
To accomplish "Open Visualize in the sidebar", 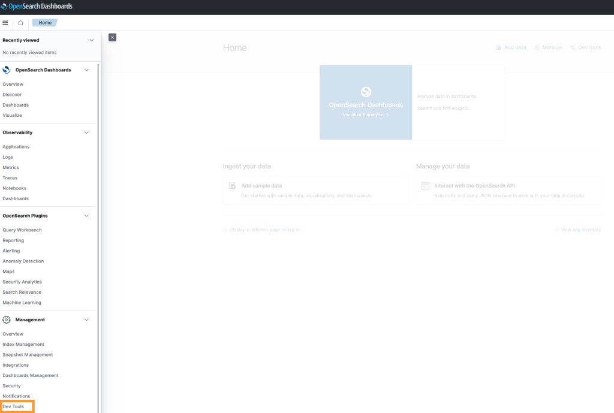I will pyautogui.click(x=12, y=116).
